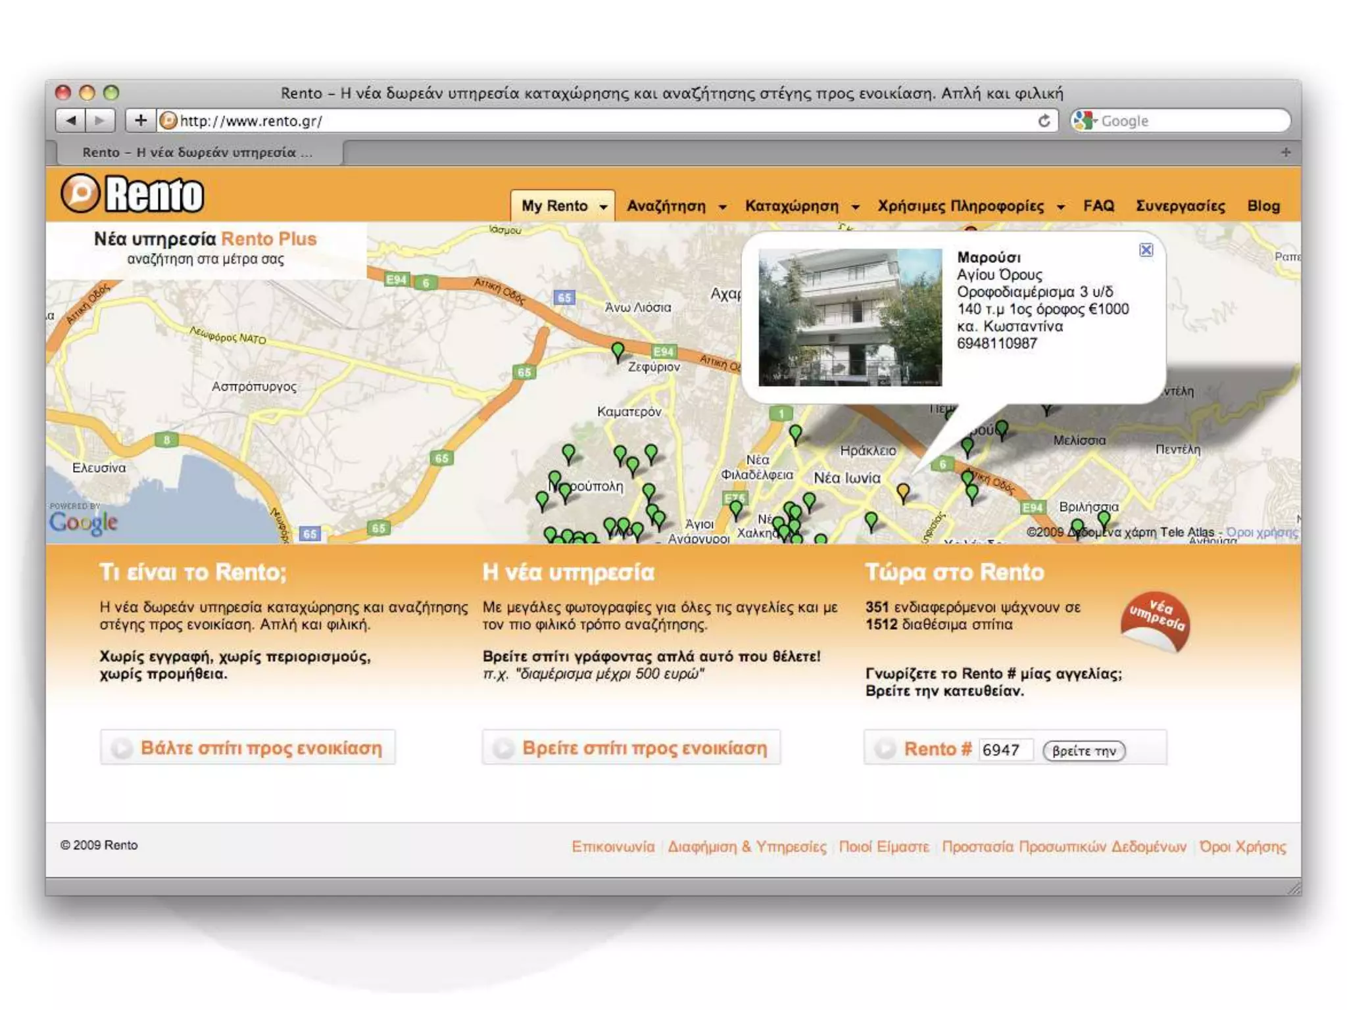Screen dimensions: 1347x1010
Task: Click the reload page icon
Action: 1044,121
